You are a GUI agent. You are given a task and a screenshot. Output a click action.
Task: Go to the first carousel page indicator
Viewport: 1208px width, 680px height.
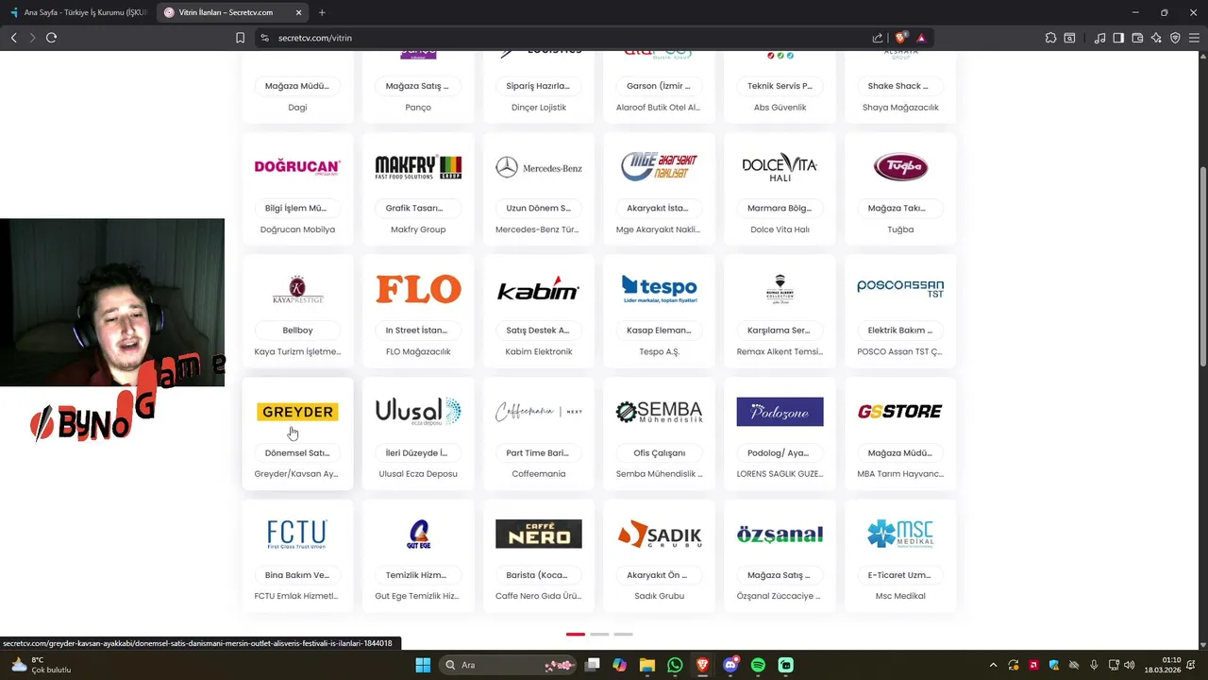pos(576,635)
